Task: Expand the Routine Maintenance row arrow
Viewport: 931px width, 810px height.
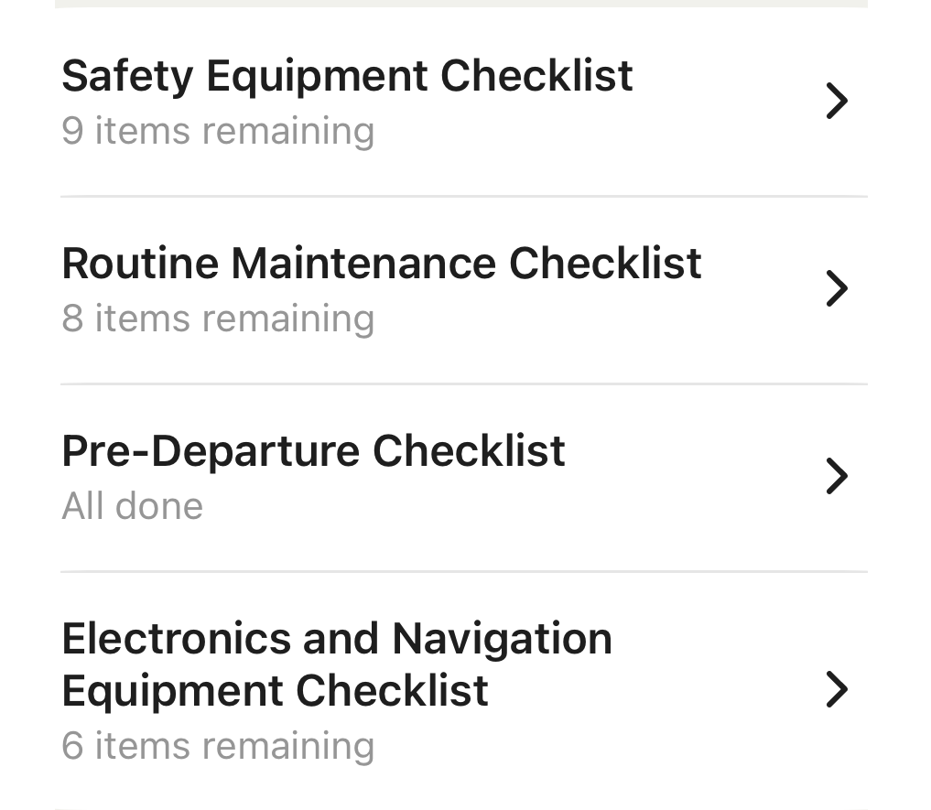Action: [x=837, y=288]
